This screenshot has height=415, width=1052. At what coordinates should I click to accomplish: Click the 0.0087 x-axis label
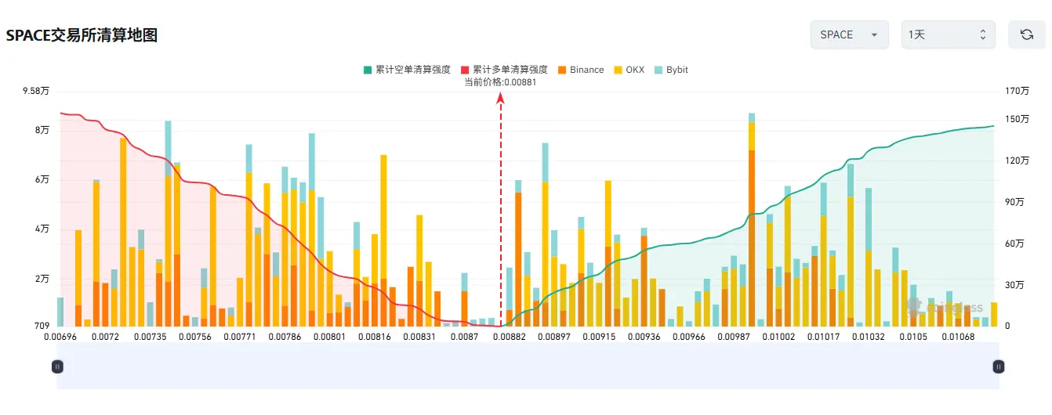(463, 337)
